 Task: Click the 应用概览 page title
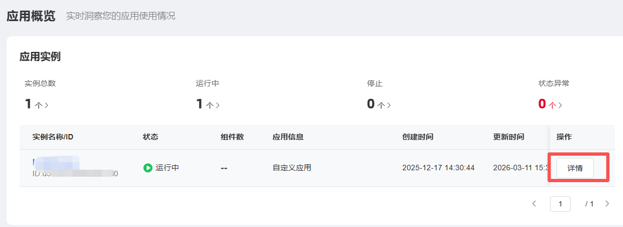(x=31, y=16)
